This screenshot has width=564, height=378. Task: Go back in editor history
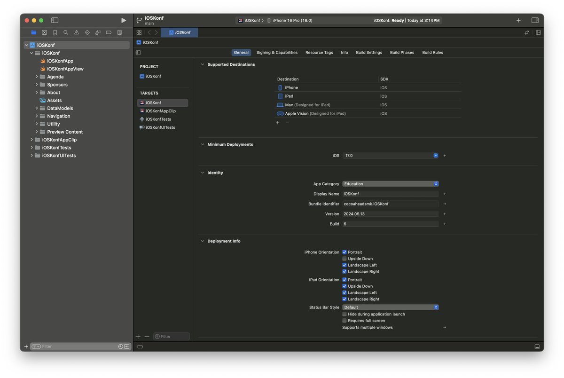click(x=149, y=32)
